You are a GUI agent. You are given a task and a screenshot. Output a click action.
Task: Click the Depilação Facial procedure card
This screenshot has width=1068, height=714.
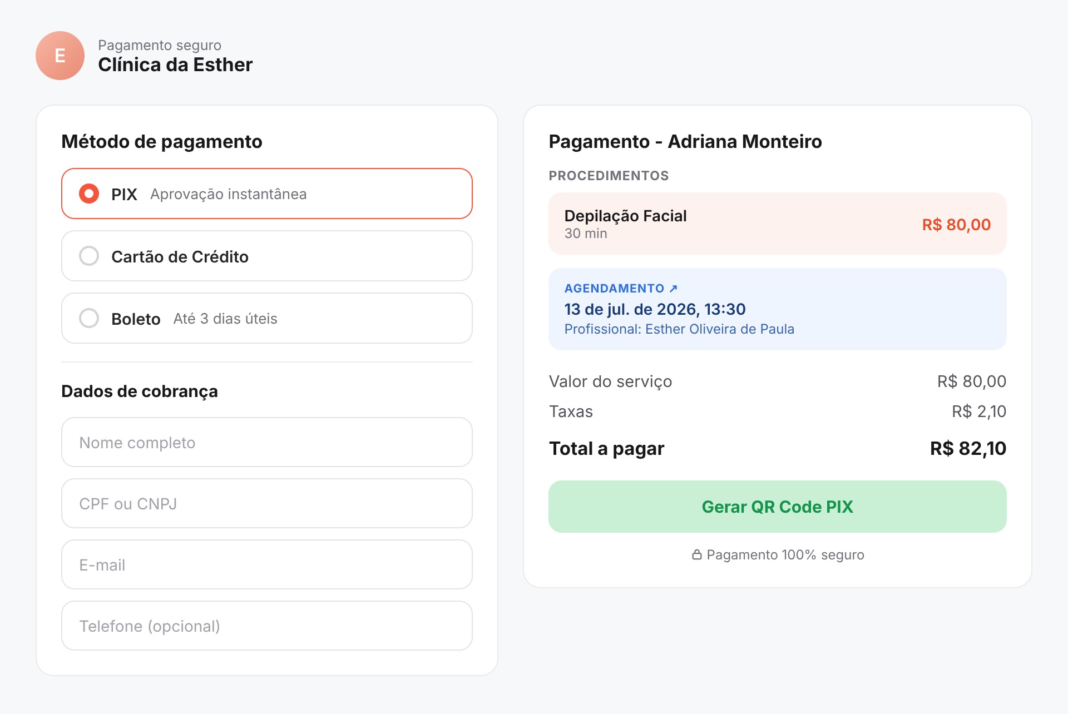778,224
